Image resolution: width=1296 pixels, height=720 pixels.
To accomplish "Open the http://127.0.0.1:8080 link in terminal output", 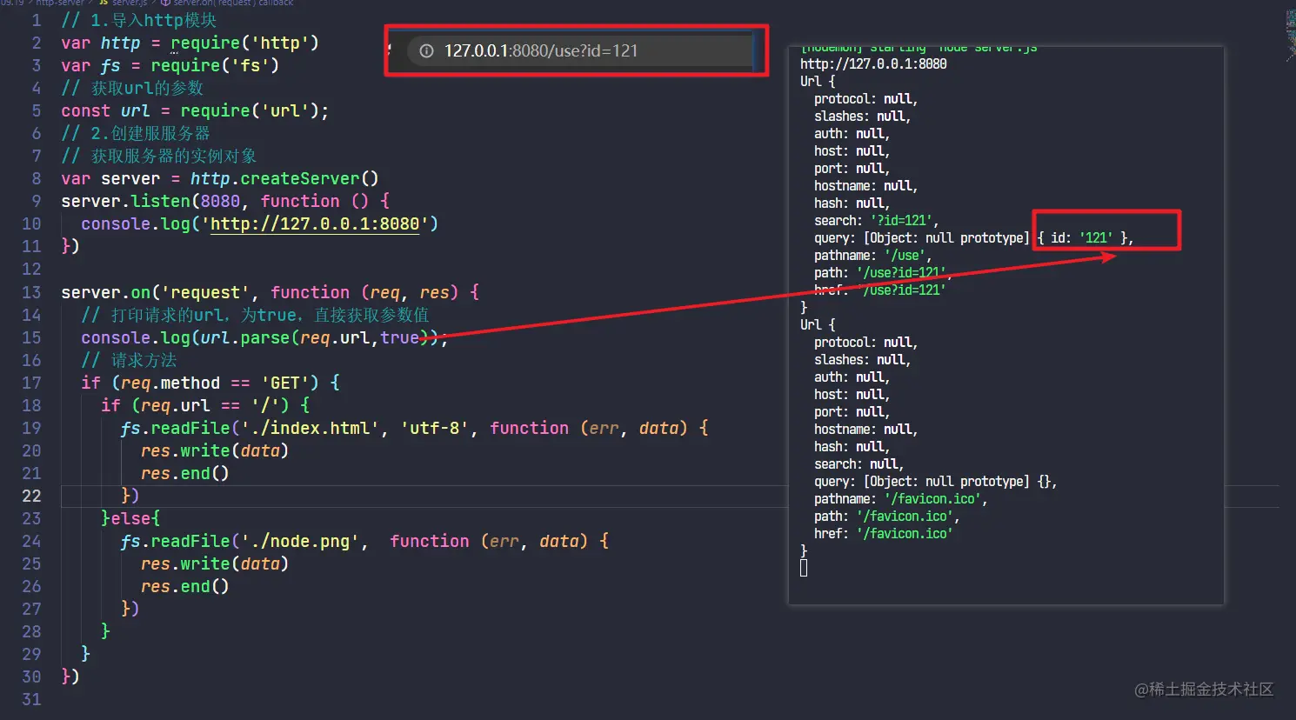I will click(873, 64).
